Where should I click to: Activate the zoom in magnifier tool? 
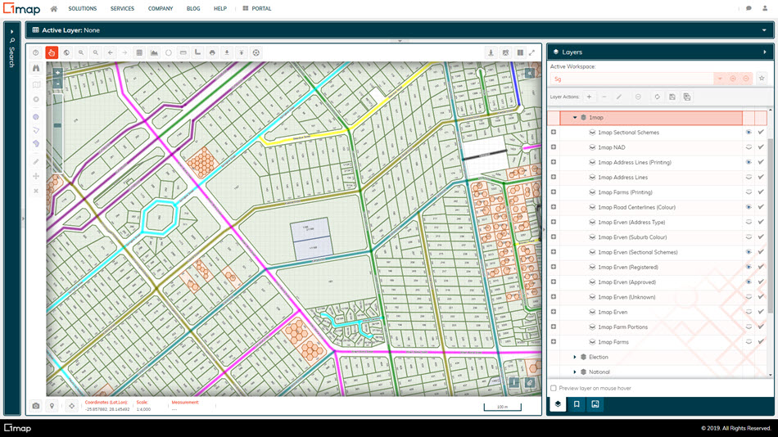click(x=81, y=52)
